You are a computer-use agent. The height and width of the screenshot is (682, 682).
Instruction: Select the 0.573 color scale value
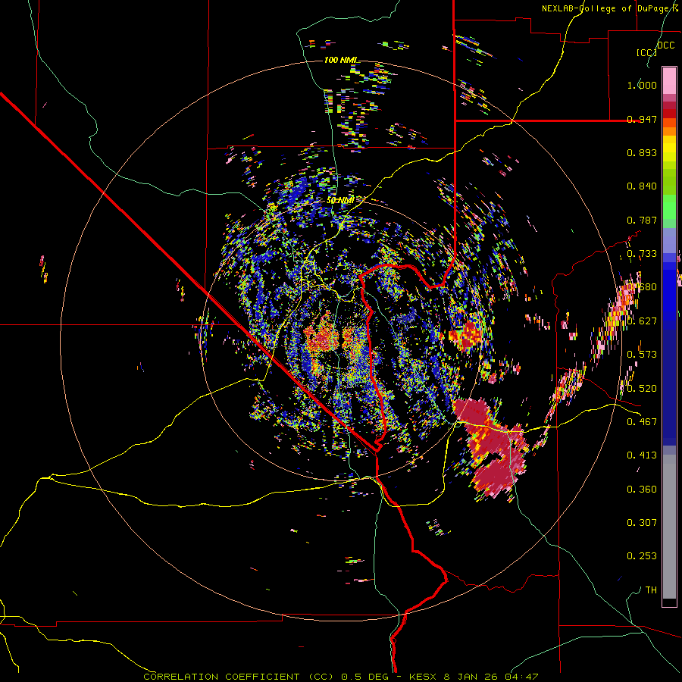click(642, 355)
